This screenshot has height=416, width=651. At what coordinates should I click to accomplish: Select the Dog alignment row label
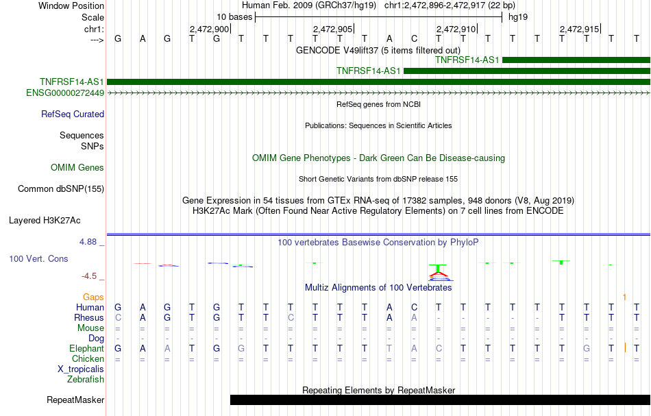[96, 339]
